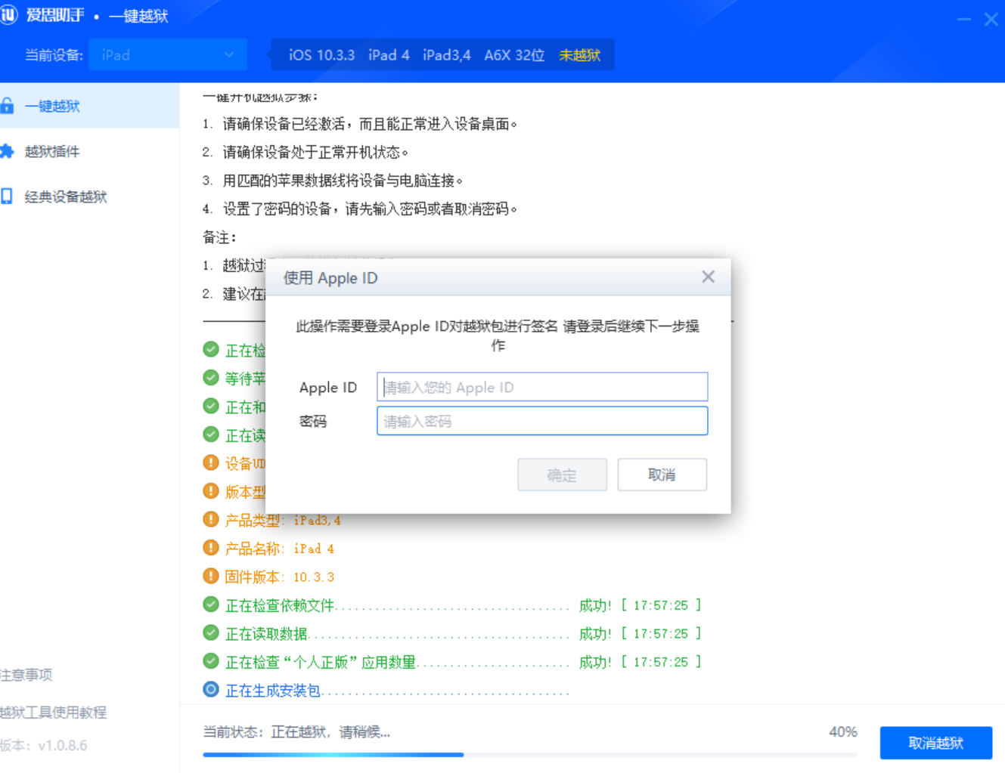
Task: Click green check icon beside 正在检查“个人正版”应用数量
Action: (x=211, y=661)
